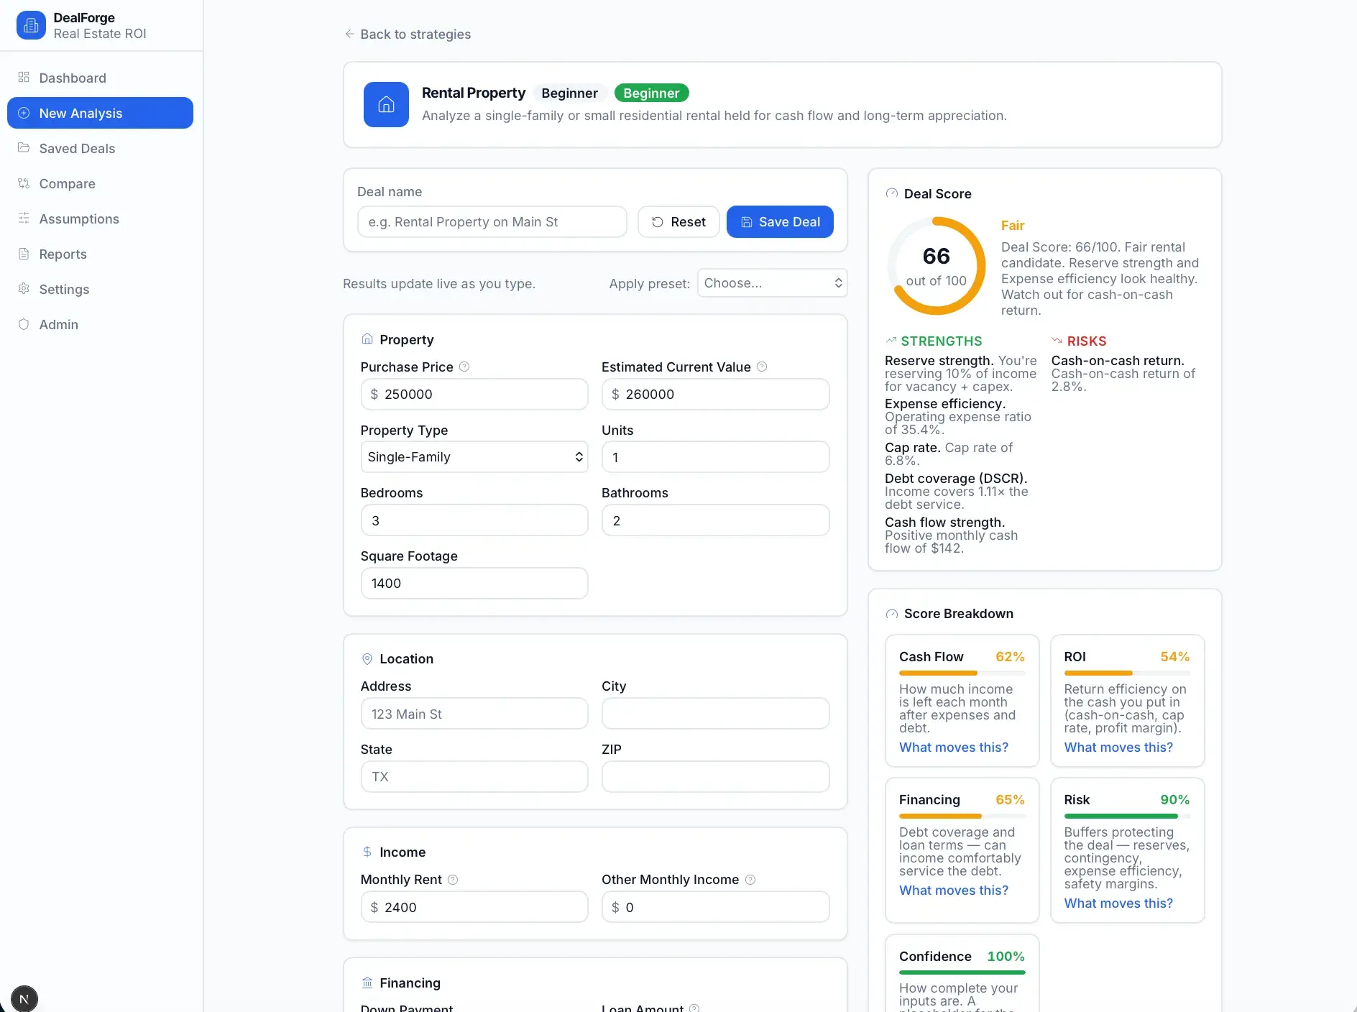
Task: Click the Other Monthly Income help icon
Action: click(750, 880)
